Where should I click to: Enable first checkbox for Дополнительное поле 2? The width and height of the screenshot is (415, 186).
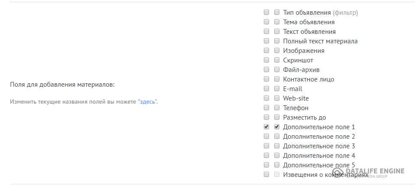266,136
